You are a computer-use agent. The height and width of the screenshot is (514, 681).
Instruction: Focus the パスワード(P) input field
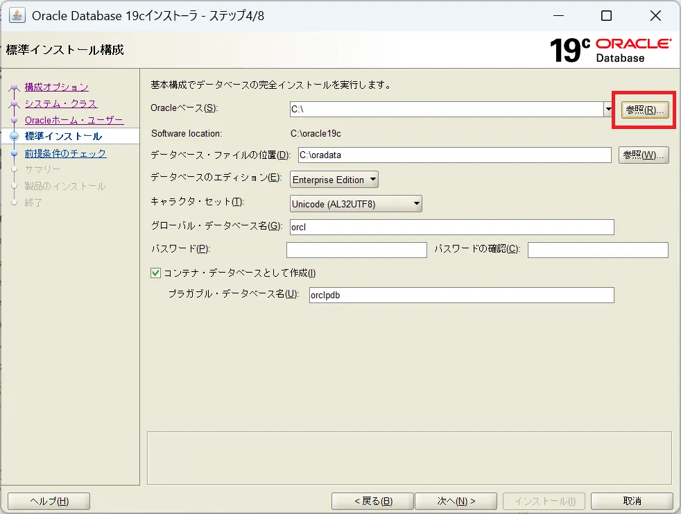pyautogui.click(x=356, y=250)
